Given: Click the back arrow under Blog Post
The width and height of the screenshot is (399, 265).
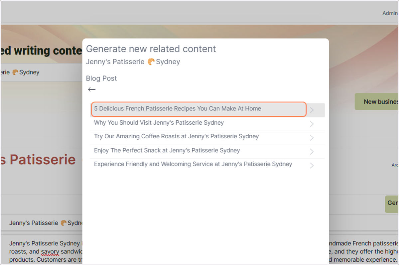Looking at the screenshot, I should click(x=92, y=89).
